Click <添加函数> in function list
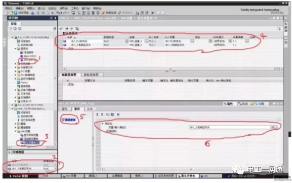 coord(111,131)
